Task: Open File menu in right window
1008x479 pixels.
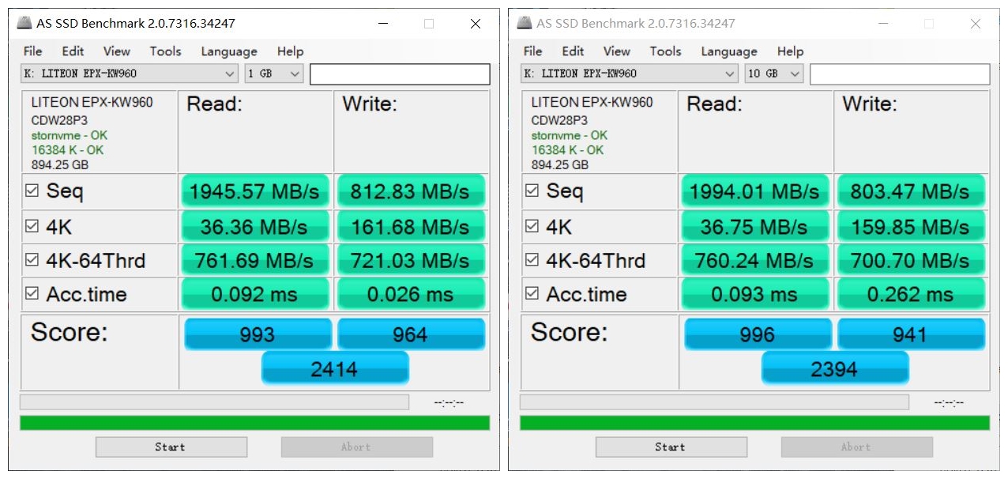Action: [533, 51]
